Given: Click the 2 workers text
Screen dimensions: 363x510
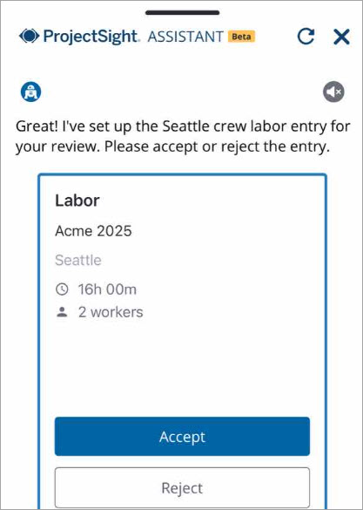Looking at the screenshot, I should pos(111,312).
